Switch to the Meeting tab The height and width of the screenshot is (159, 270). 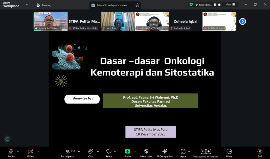pyautogui.click(x=44, y=5)
